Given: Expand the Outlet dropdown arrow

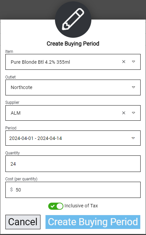Looking at the screenshot, I should (134, 87).
